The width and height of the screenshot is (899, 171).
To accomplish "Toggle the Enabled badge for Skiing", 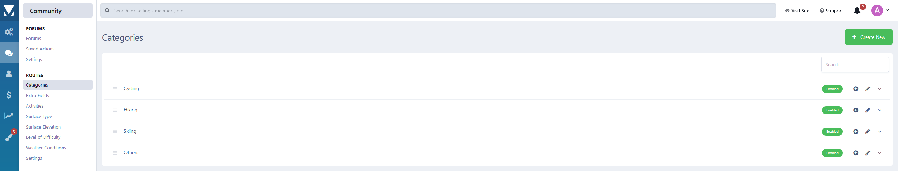I will [832, 132].
